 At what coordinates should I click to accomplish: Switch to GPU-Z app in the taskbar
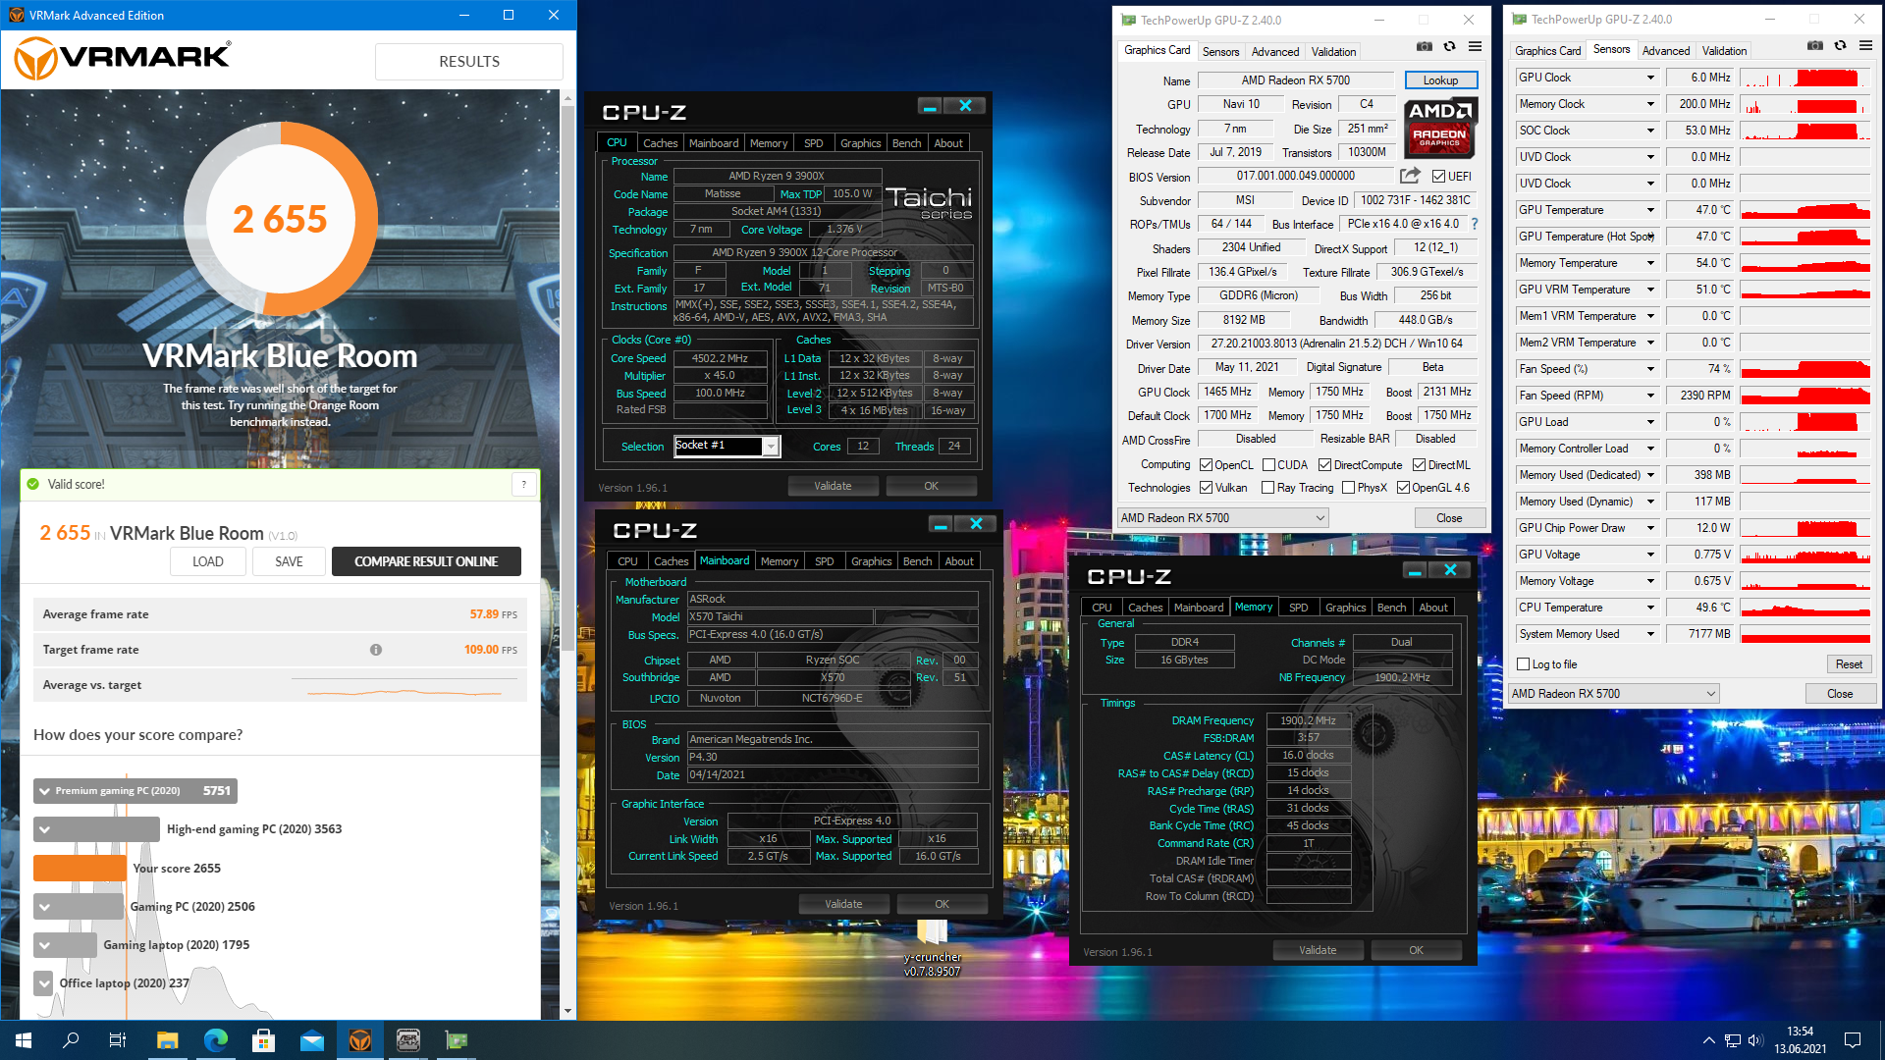coord(457,1040)
